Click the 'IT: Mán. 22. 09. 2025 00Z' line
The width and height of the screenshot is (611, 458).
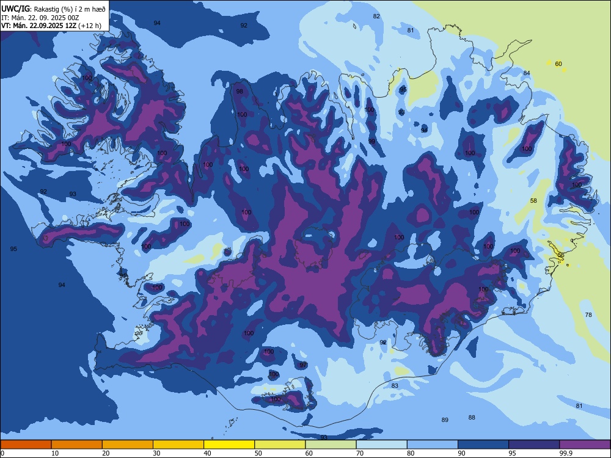click(40, 18)
